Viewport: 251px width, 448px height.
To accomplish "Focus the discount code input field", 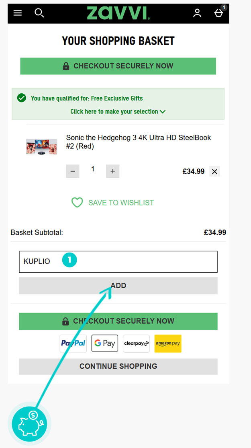I will 118,262.
